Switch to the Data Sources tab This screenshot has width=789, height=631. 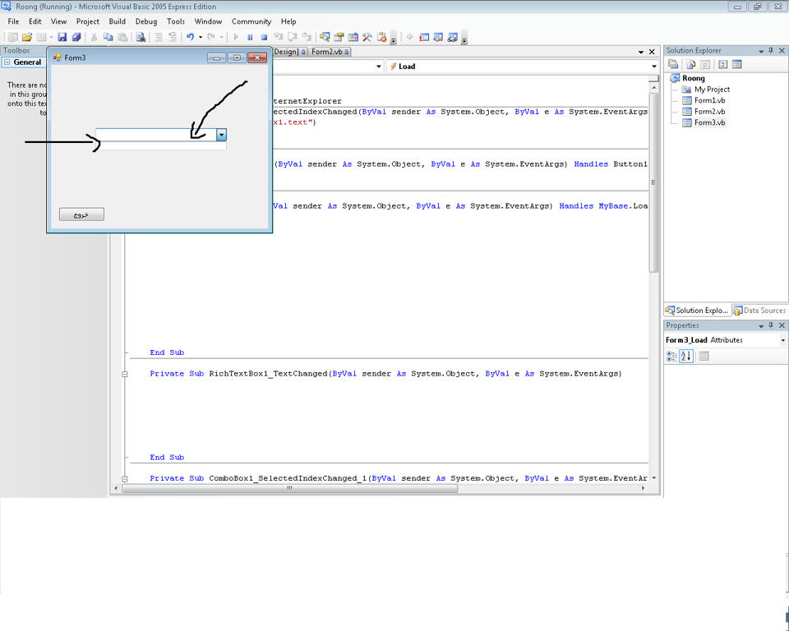coord(759,311)
